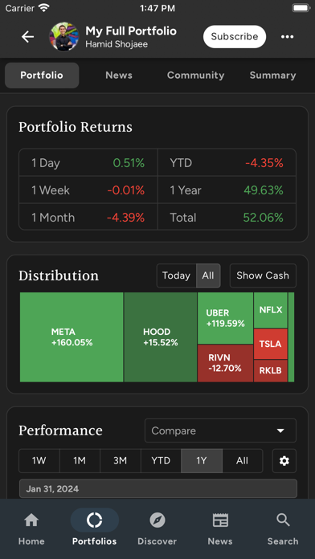
Task: Select the Portfolios donut icon
Action: click(95, 520)
